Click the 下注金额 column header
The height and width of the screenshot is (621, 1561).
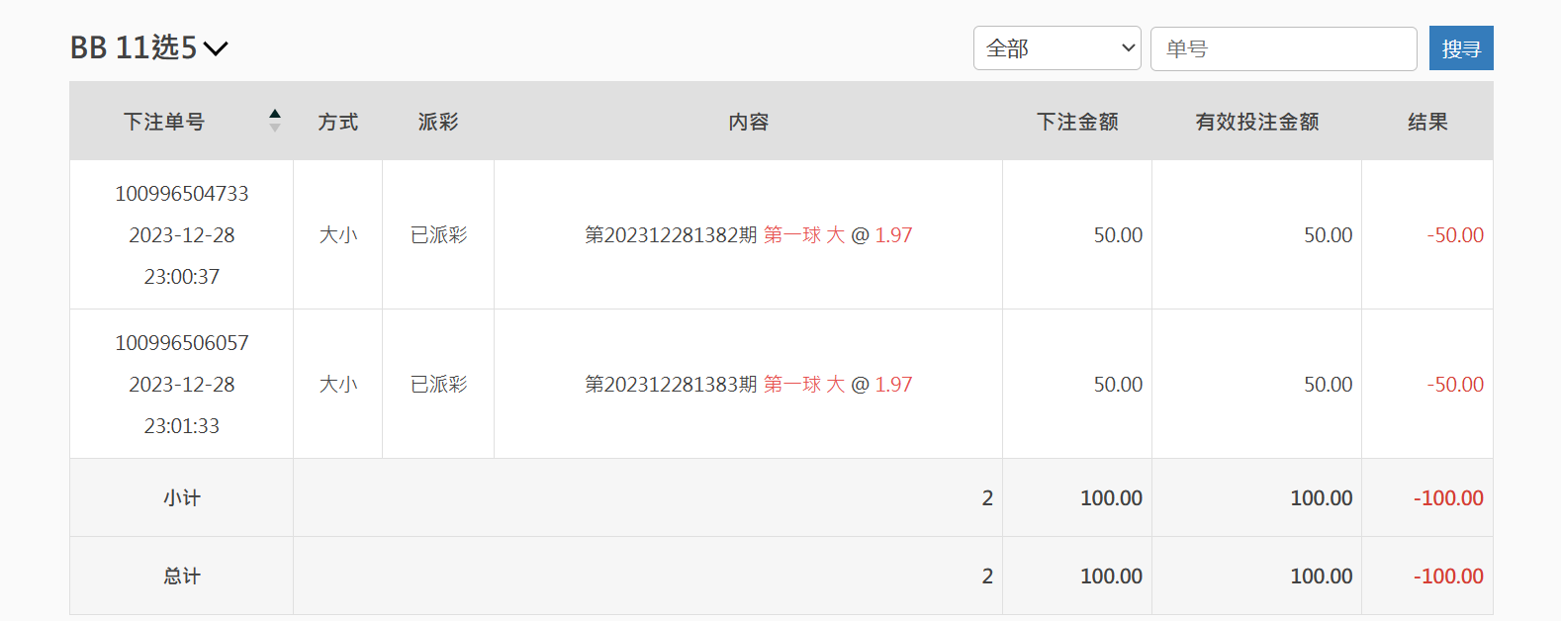1077,122
